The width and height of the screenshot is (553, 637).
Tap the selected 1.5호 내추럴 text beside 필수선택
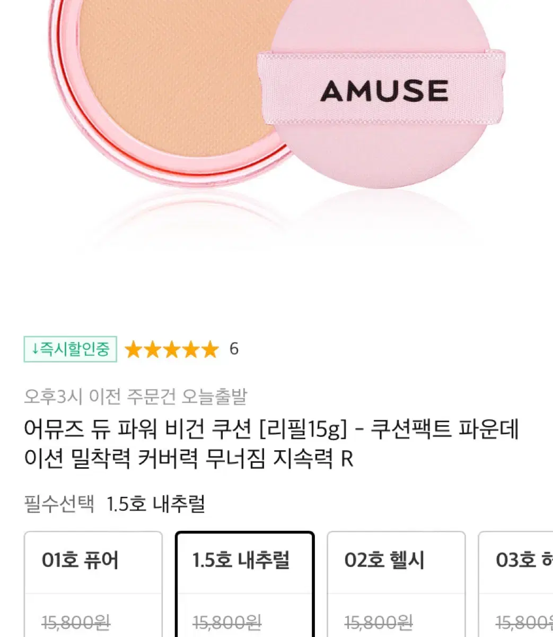pyautogui.click(x=156, y=503)
